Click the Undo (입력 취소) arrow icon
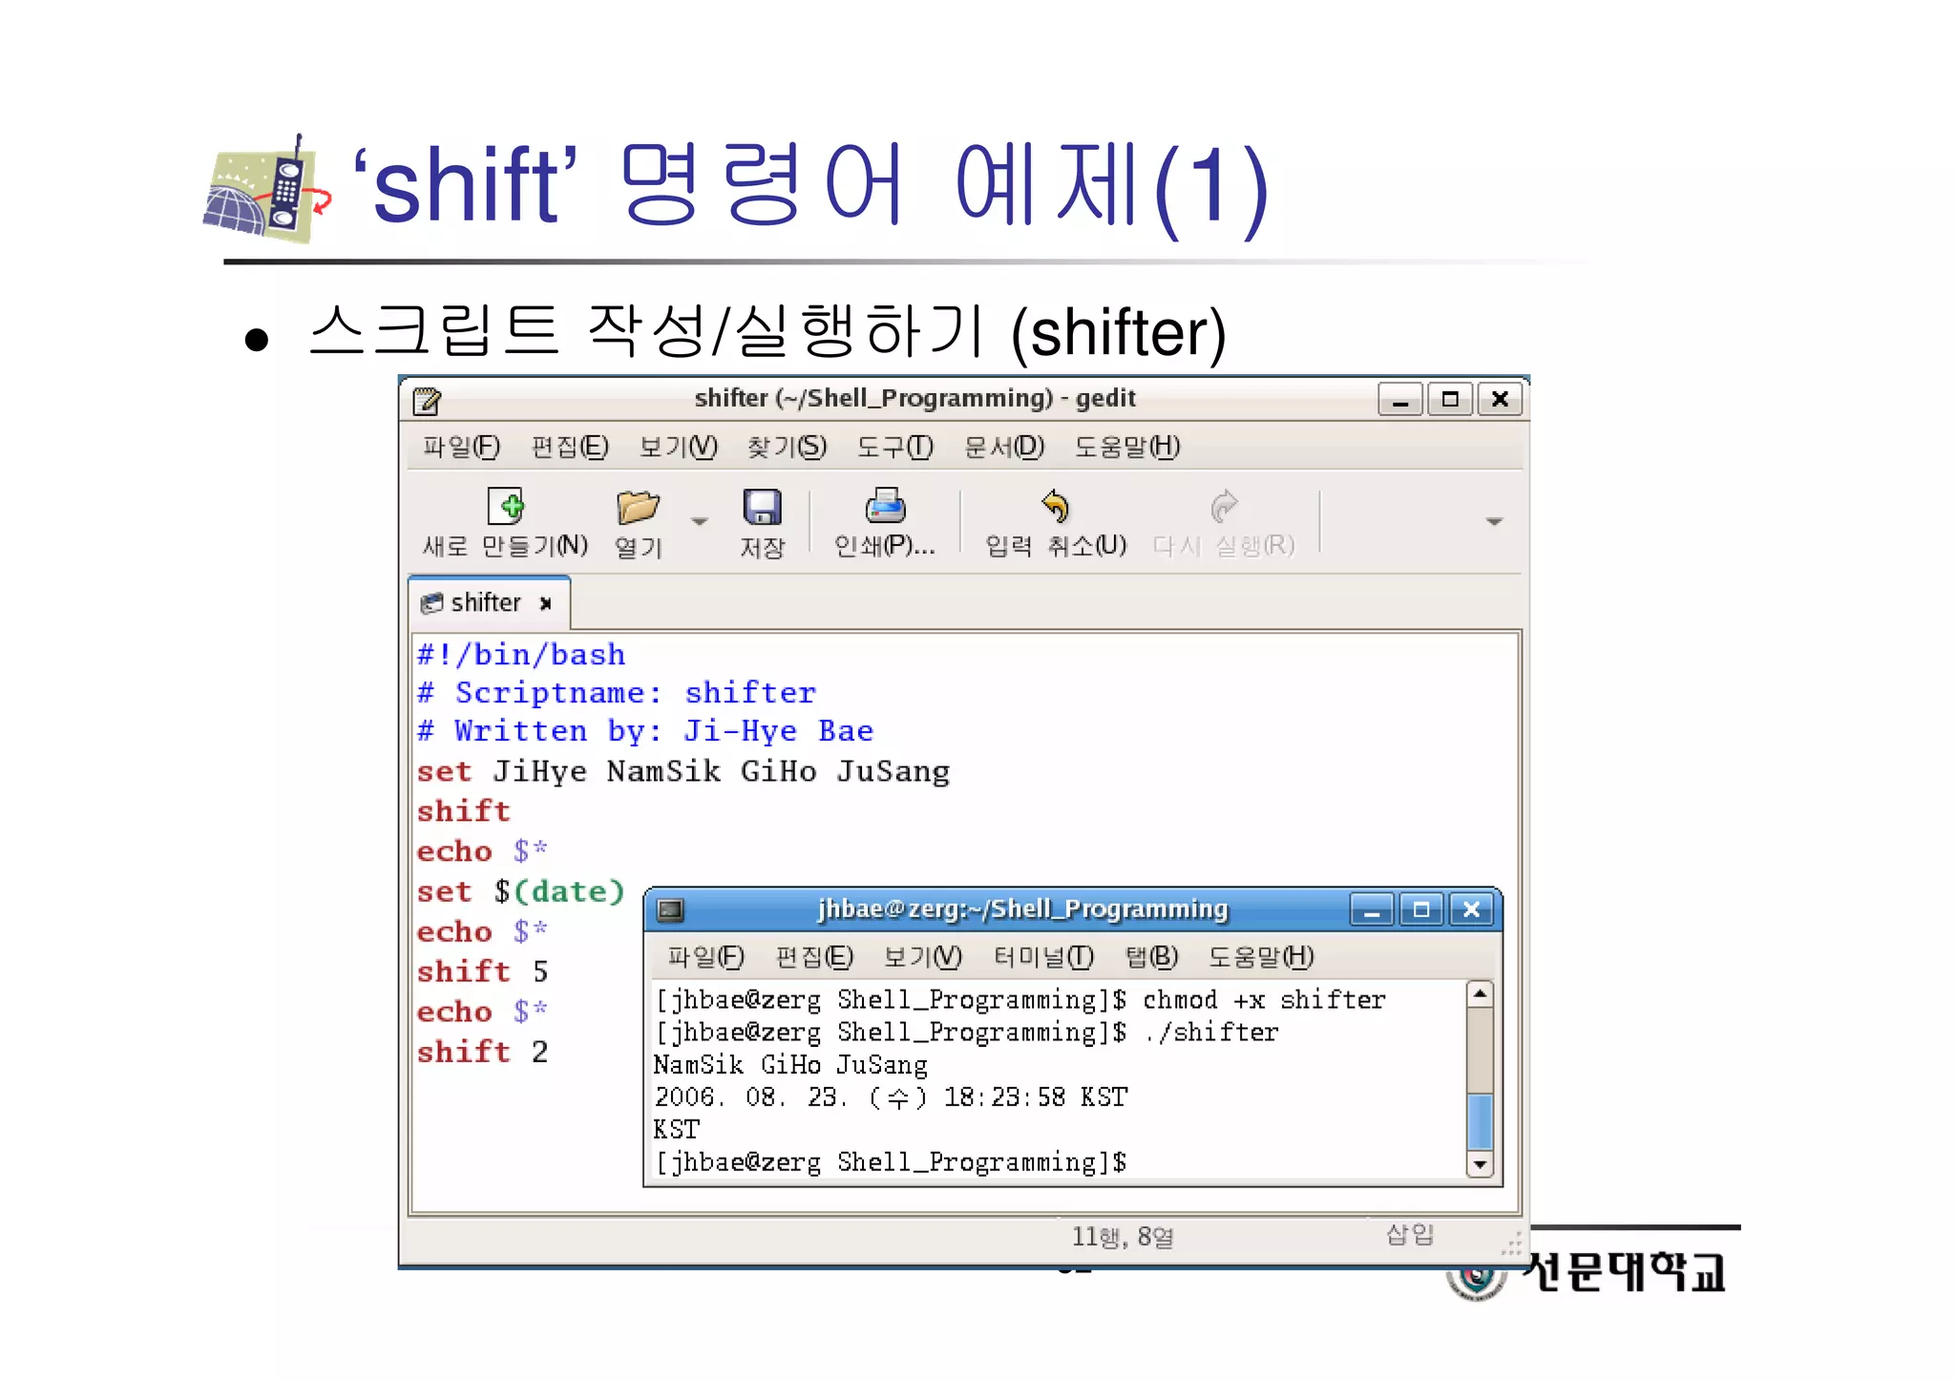Image resolution: width=1955 pixels, height=1381 pixels. point(1055,506)
